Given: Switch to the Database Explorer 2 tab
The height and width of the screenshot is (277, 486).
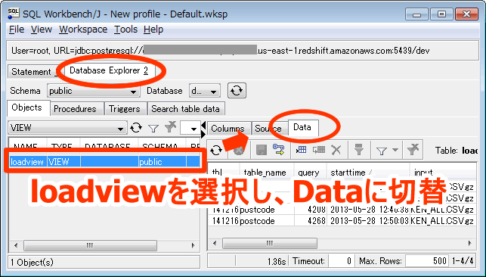Looking at the screenshot, I should tap(109, 70).
